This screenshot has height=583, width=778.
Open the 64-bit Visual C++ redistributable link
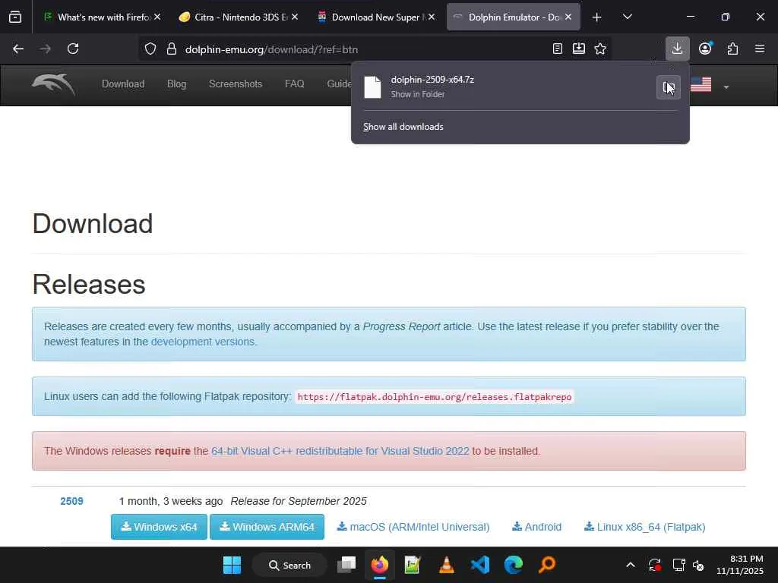pos(340,451)
